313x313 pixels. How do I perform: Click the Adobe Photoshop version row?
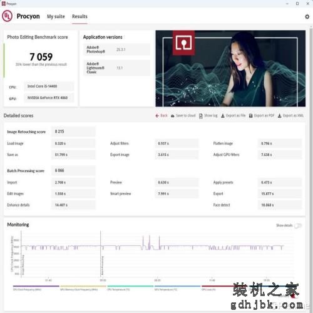[x=116, y=49]
